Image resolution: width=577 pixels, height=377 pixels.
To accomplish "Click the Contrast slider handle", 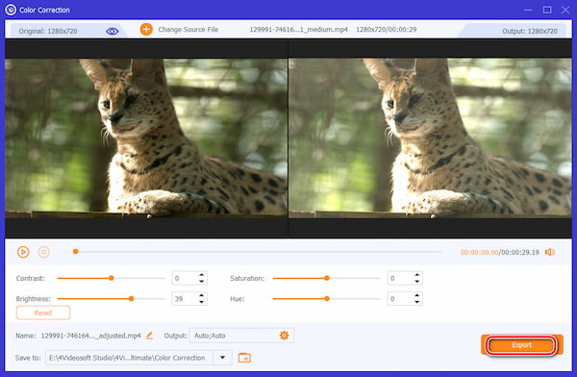I will (x=112, y=278).
